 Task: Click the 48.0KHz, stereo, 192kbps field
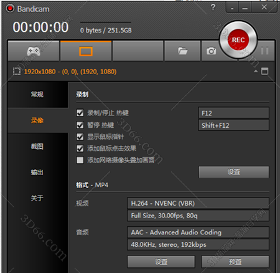tap(198, 244)
